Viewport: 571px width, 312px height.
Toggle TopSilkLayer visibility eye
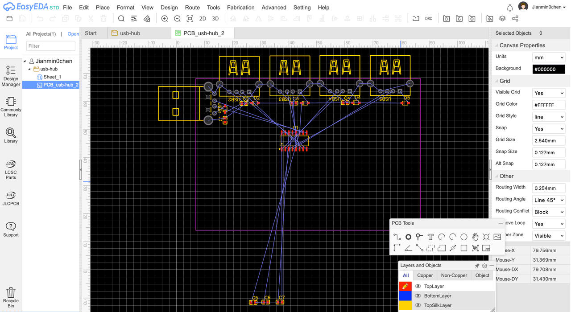pyautogui.click(x=418, y=305)
